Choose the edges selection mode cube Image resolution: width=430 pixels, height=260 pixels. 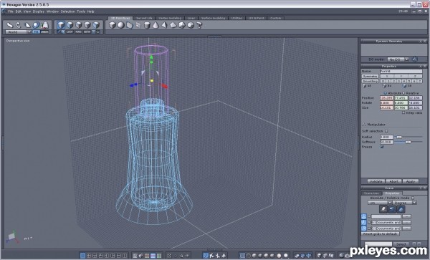pyautogui.click(x=78, y=25)
